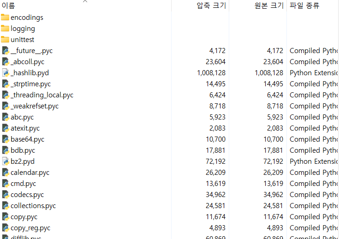Select the copy.pyc file name

tap(24, 217)
